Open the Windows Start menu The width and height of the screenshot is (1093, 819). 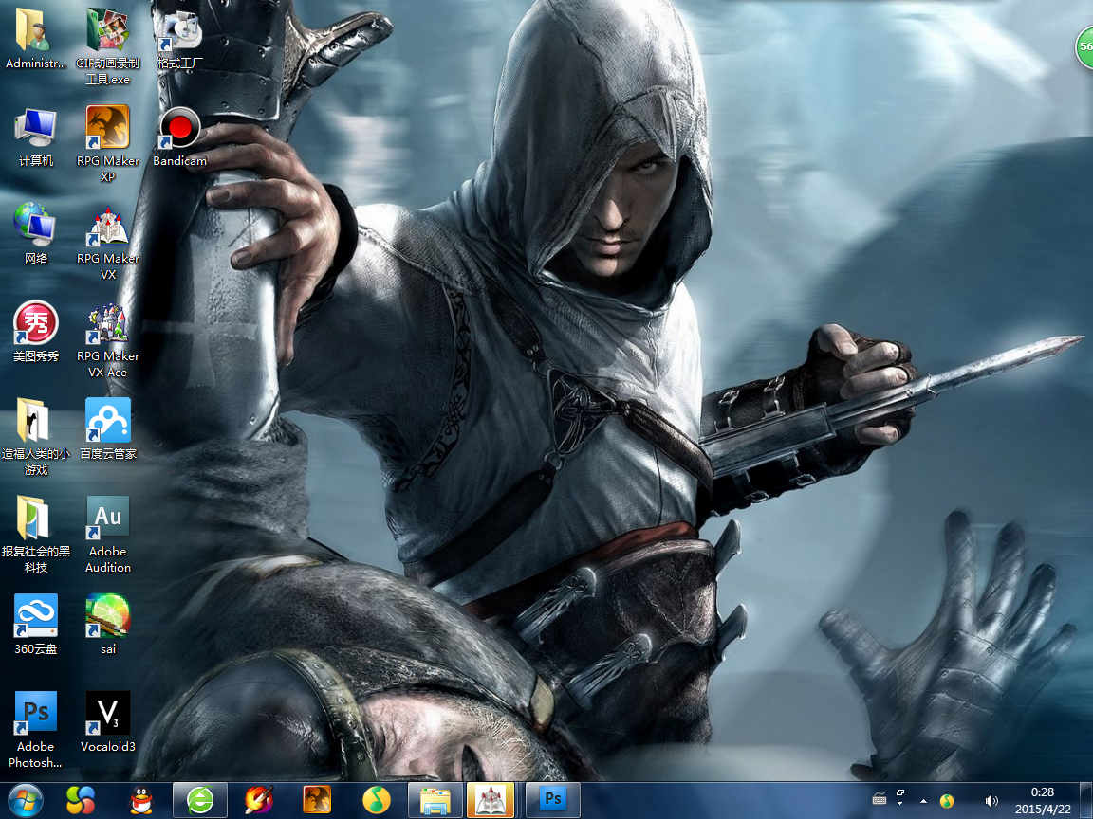pos(26,800)
